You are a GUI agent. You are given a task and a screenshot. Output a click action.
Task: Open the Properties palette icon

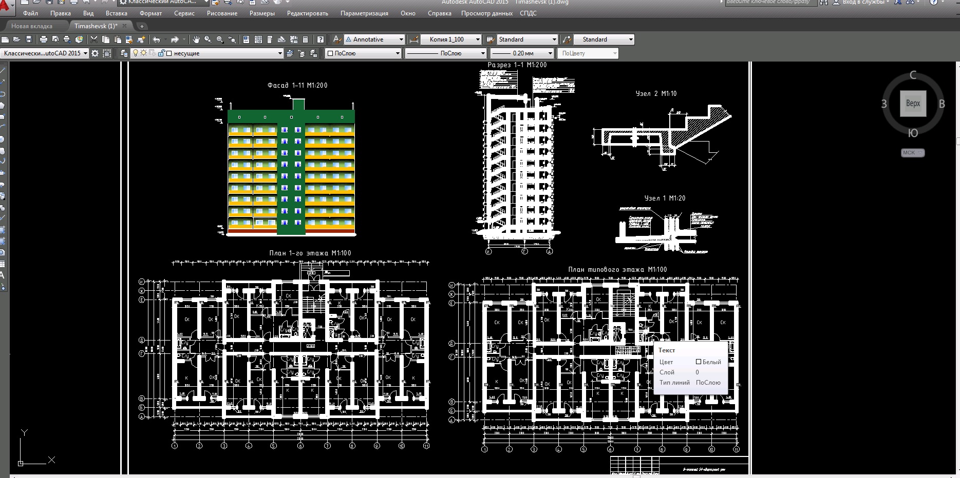pos(246,39)
